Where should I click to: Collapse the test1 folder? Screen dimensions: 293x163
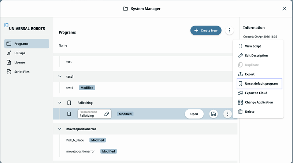pos(60,77)
